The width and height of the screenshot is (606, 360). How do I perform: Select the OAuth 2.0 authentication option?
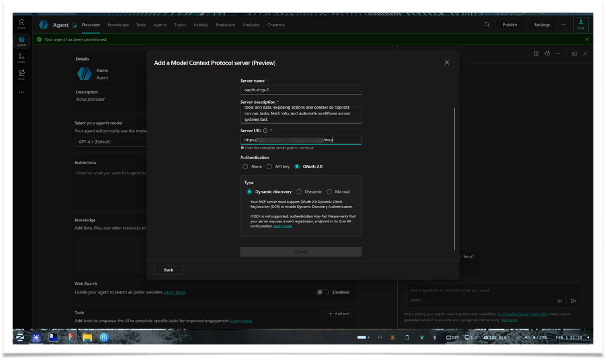point(297,167)
